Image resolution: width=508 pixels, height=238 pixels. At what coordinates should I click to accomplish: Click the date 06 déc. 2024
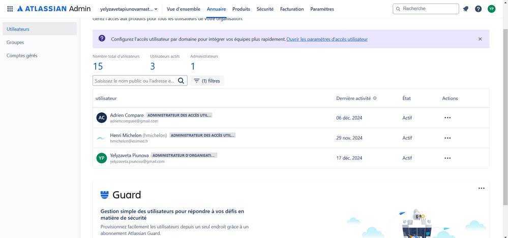coord(349,118)
